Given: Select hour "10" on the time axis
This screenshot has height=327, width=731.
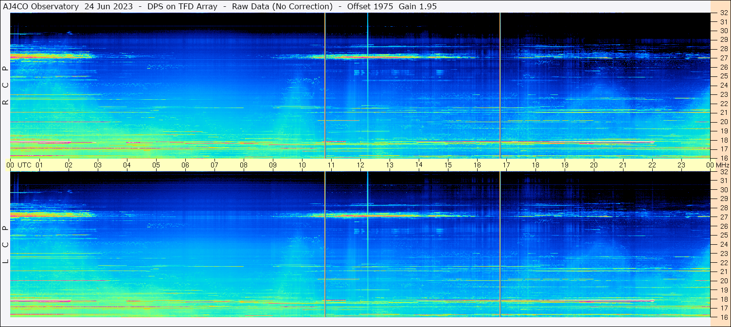Looking at the screenshot, I should coord(302,165).
